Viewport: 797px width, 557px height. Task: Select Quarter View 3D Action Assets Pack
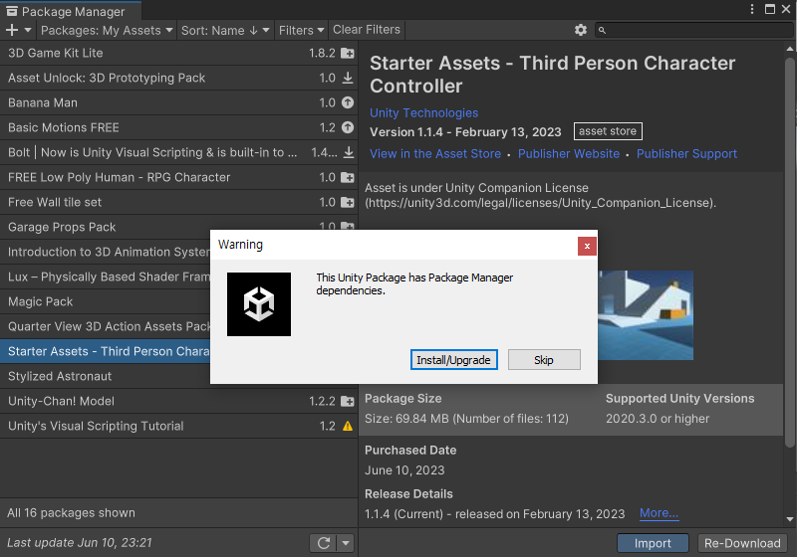pos(106,326)
